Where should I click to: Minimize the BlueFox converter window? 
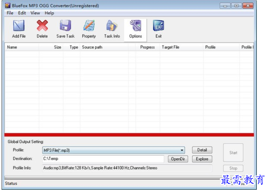coord(225,6)
